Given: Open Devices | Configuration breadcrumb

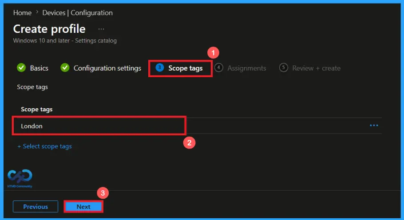Looking at the screenshot, I should 77,12.
